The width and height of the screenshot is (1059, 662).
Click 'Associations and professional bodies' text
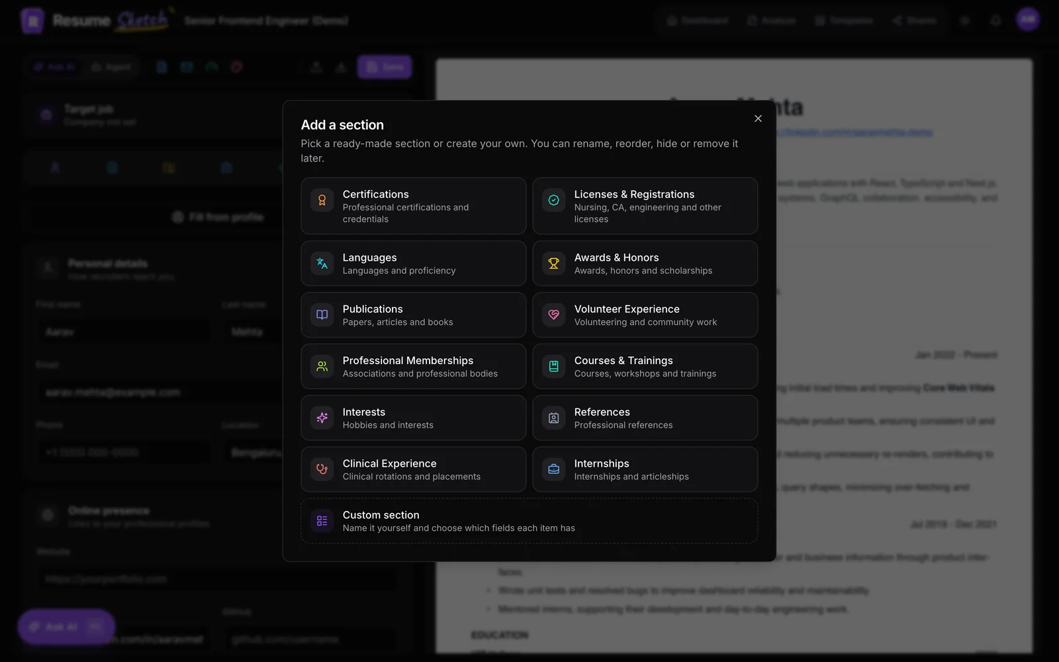(x=420, y=374)
